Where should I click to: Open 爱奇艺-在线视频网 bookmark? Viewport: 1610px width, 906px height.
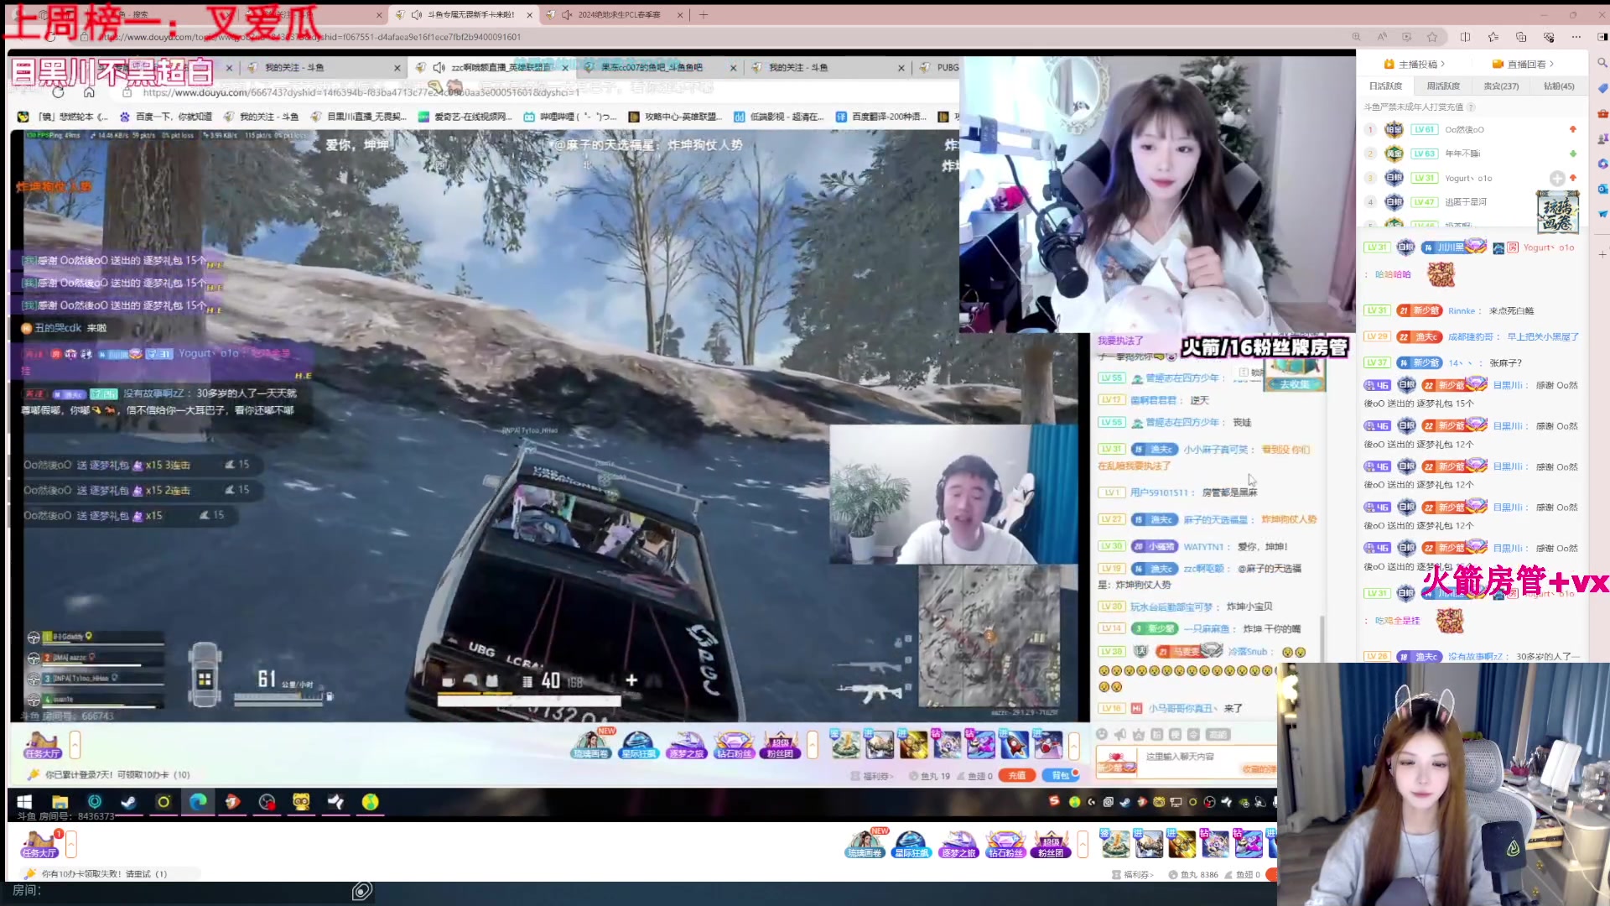(x=465, y=117)
